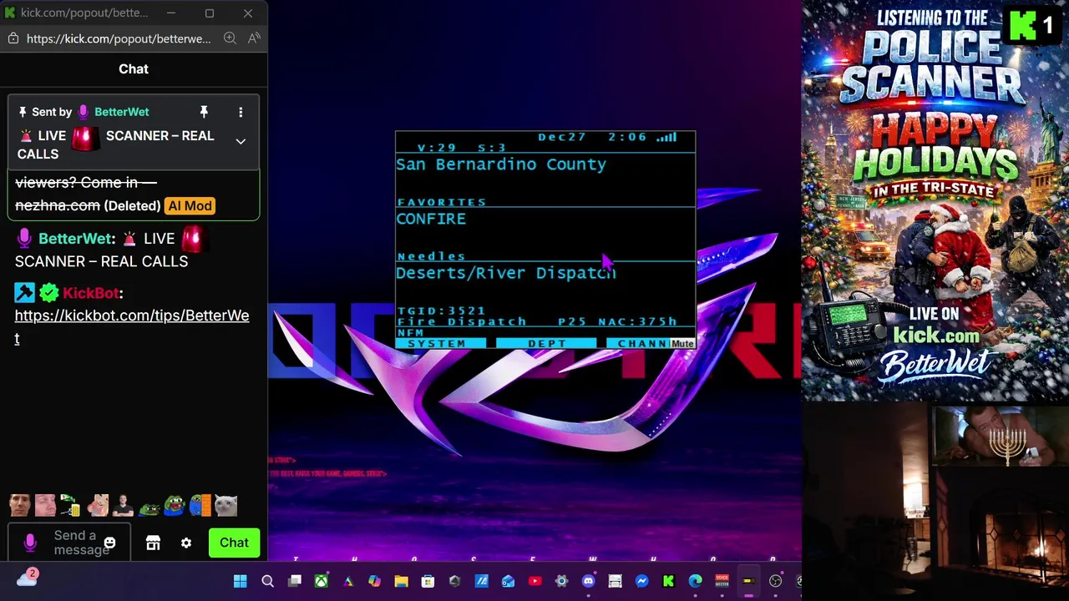
Task: Click the zoom magnifier in address bar
Action: coord(231,38)
